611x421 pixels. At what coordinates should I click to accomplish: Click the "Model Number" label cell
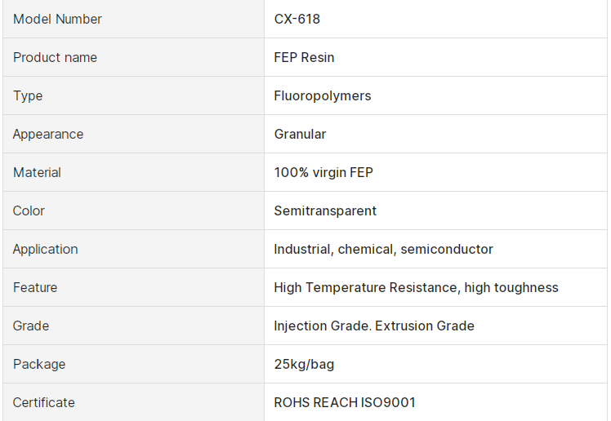click(57, 19)
